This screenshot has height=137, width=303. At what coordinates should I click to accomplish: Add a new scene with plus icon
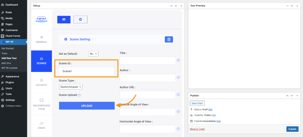tap(80, 20)
